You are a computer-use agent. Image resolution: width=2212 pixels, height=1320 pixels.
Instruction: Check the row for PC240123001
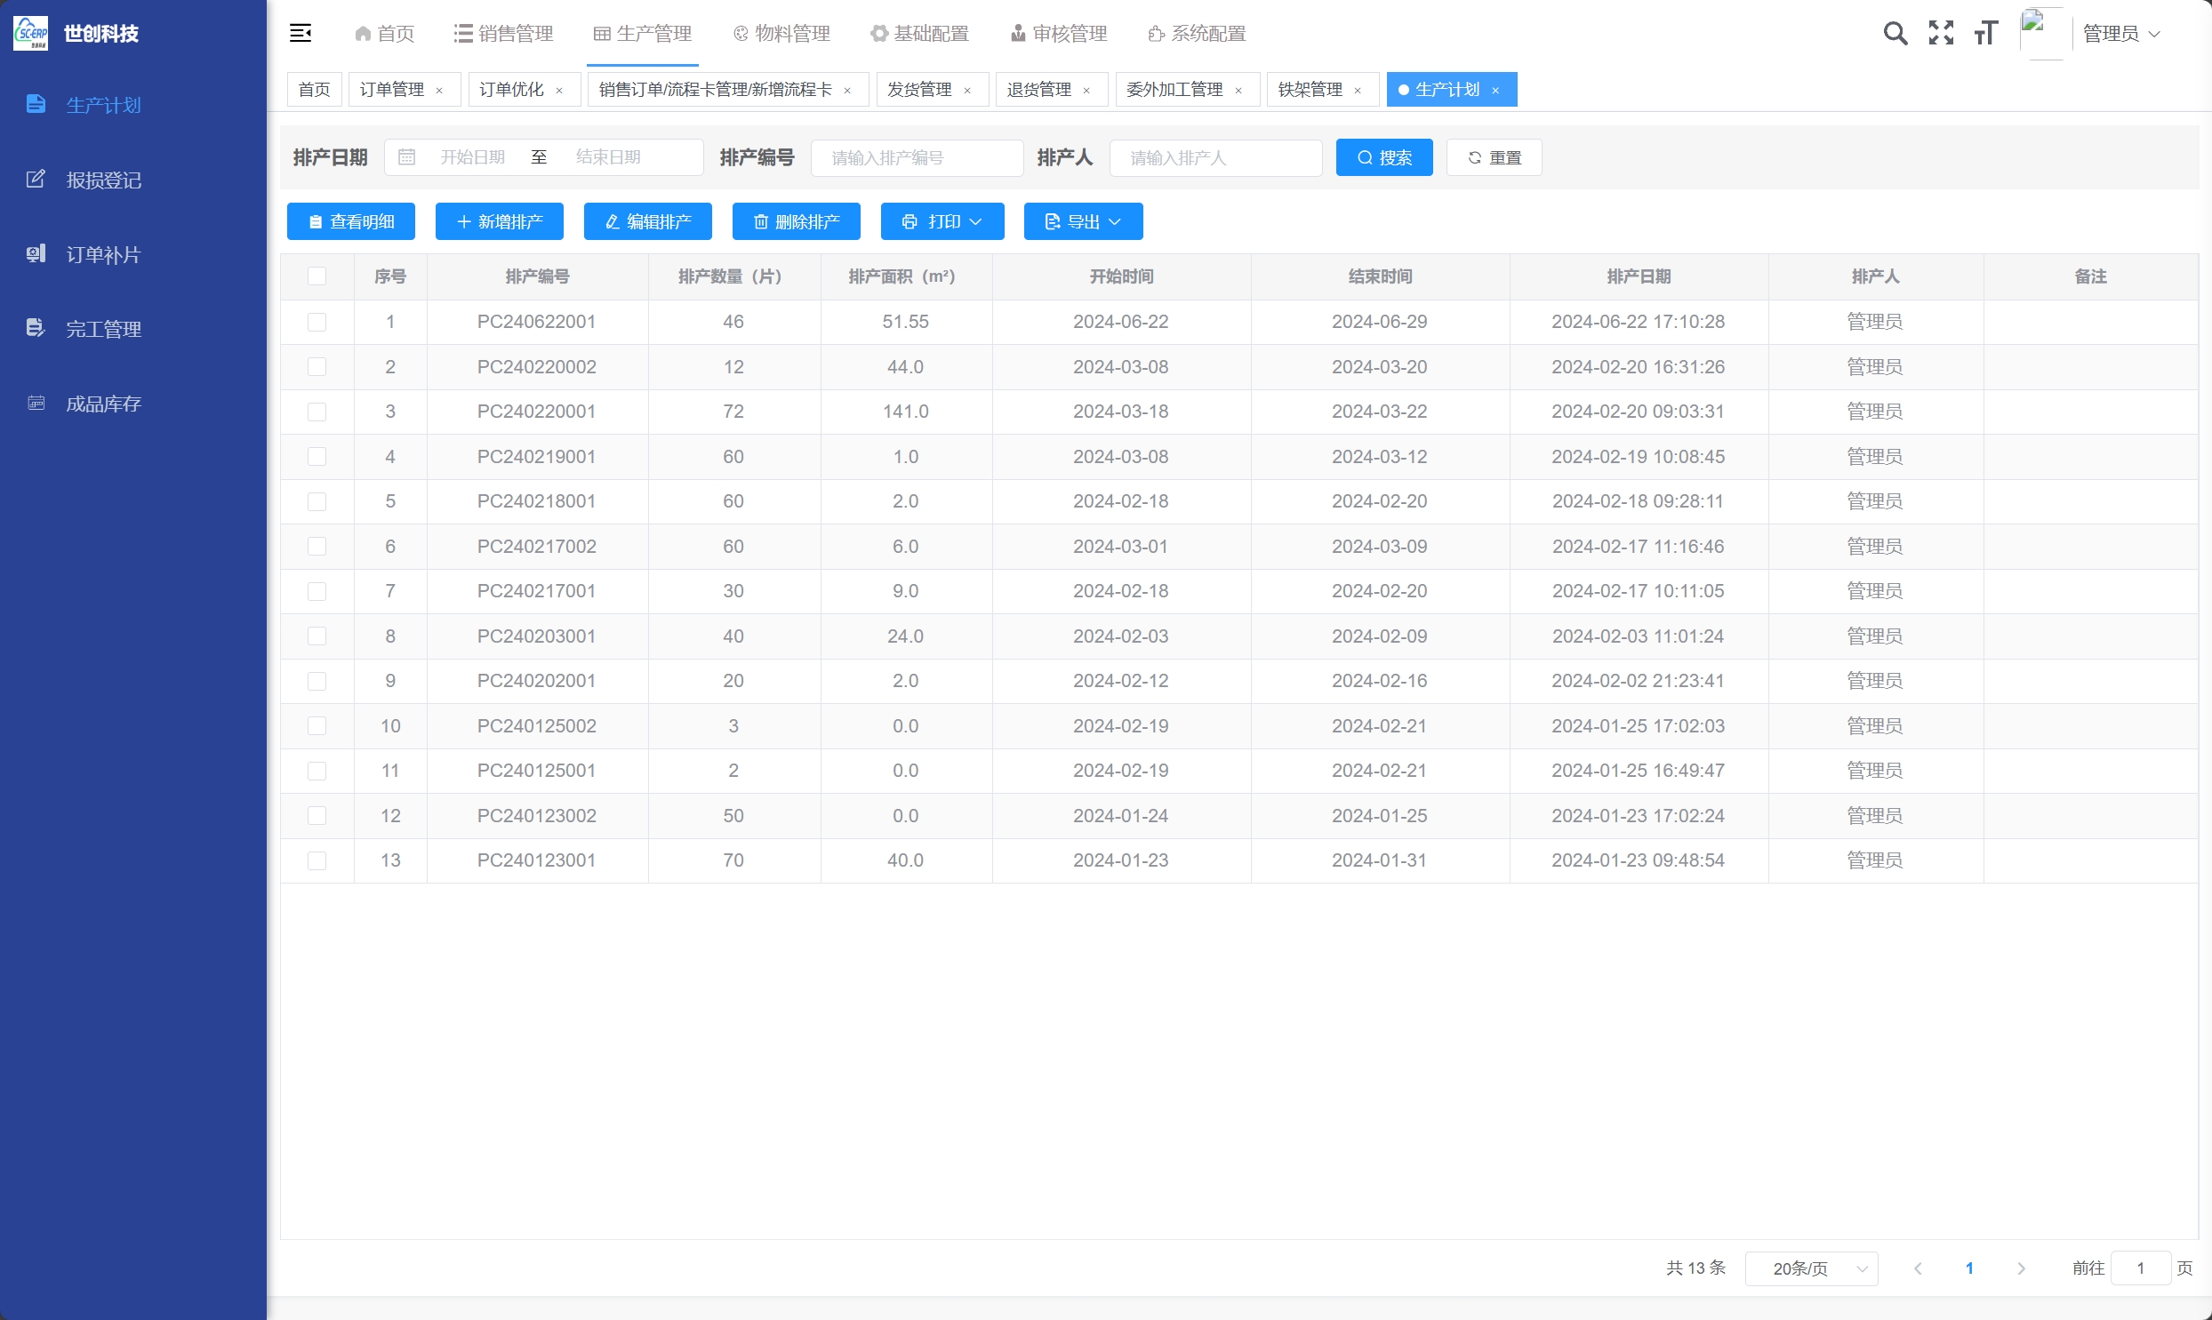317,861
